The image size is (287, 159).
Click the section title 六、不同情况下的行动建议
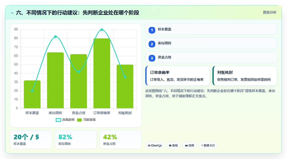(x=77, y=13)
